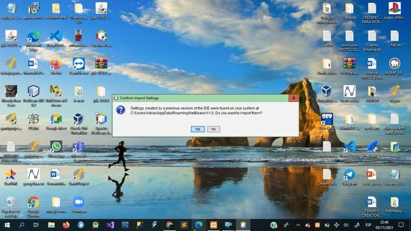
Task: Open the Manual MySQL Word document
Action: [372, 69]
